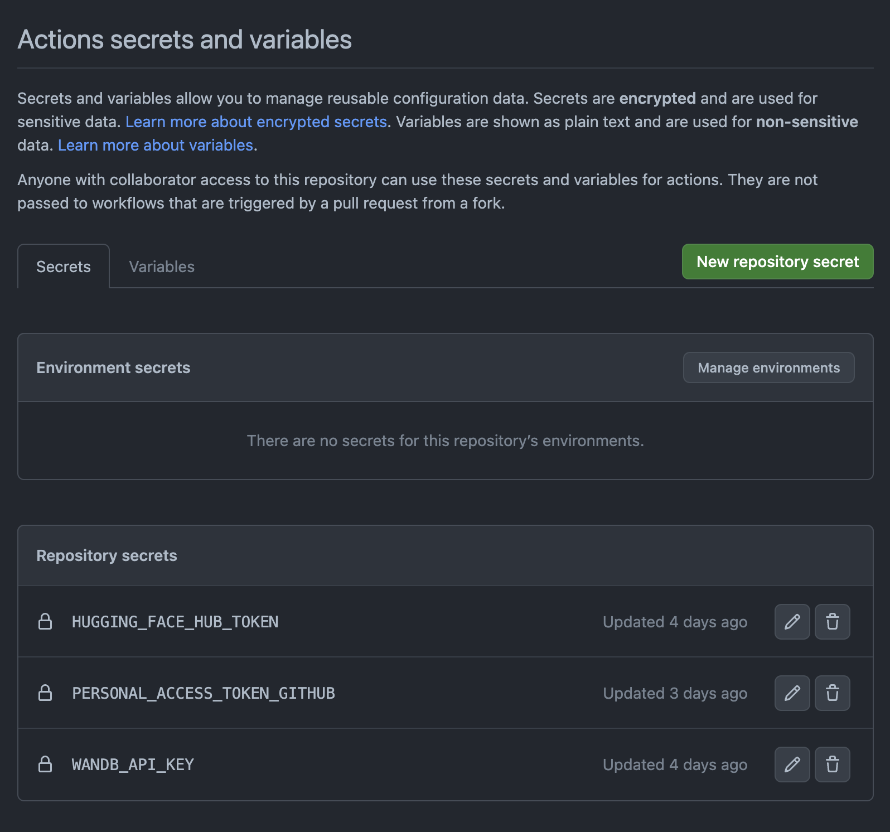Click the HUGGING_FACE_HUB_TOKEN secret name
Image resolution: width=890 pixels, height=832 pixels.
click(x=175, y=622)
